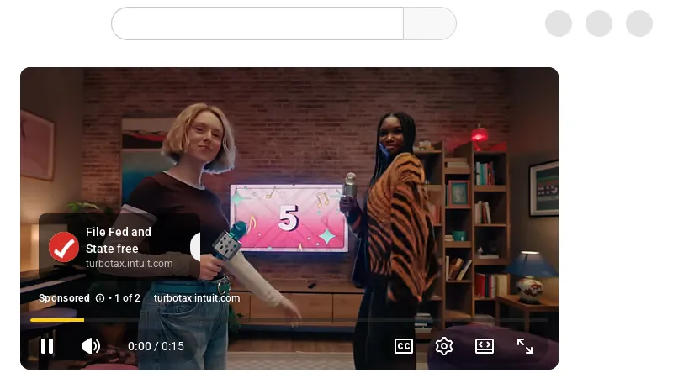Viewport: 673px width, 378px height.
Task: Click the middle circular icon at top right
Action: (599, 24)
